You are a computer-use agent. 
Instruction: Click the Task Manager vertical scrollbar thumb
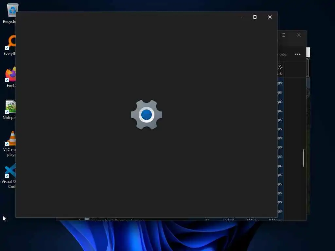[x=303, y=158]
